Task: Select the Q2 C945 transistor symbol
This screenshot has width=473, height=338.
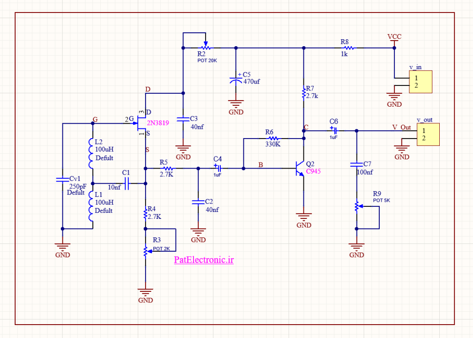Action: click(299, 168)
